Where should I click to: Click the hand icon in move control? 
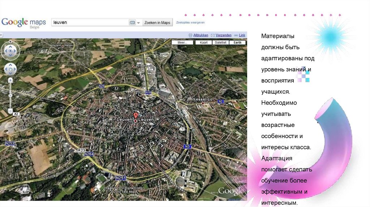tap(10, 69)
